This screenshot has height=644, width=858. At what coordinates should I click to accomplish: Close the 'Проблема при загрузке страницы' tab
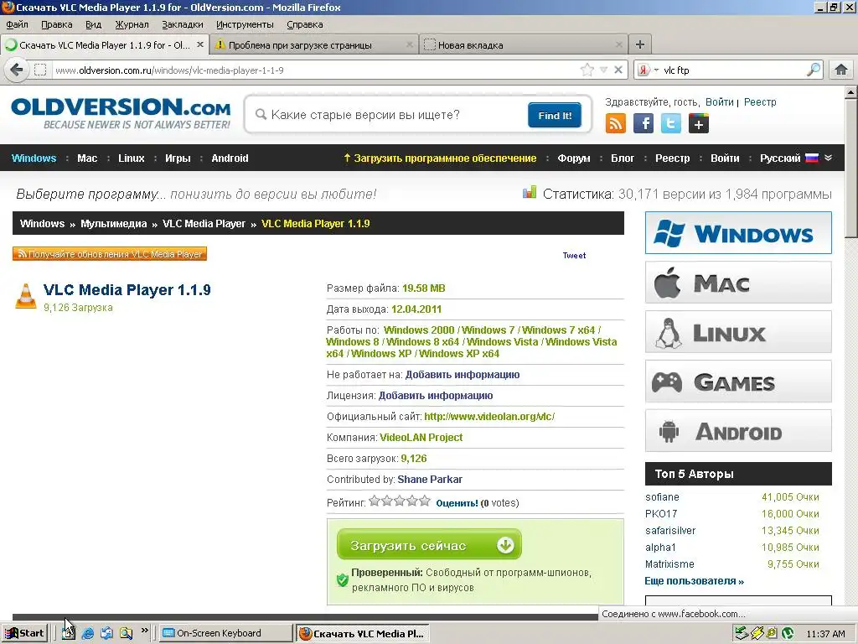[x=409, y=45]
